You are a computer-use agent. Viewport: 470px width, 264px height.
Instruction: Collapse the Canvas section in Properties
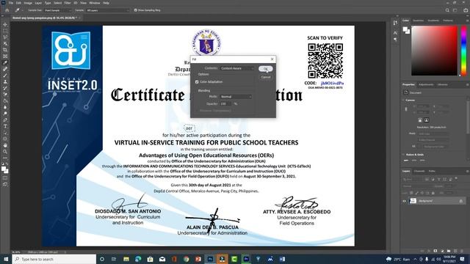click(x=403, y=100)
